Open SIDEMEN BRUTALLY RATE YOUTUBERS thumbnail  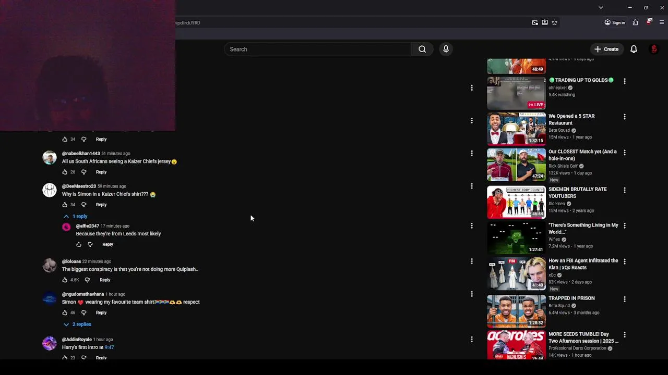(516, 202)
